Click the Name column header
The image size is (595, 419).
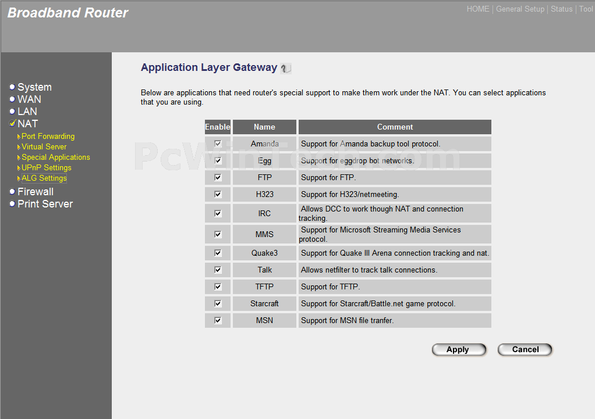click(264, 127)
